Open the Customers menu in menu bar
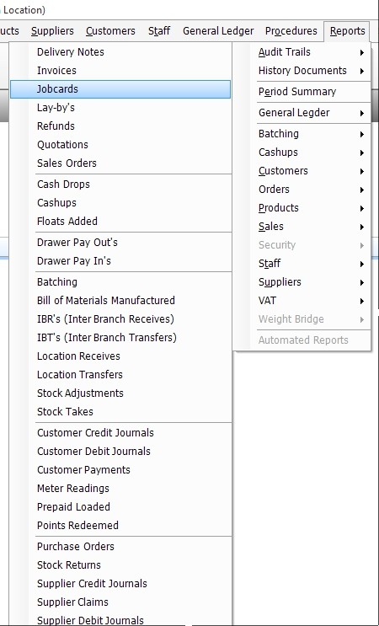 (x=110, y=31)
